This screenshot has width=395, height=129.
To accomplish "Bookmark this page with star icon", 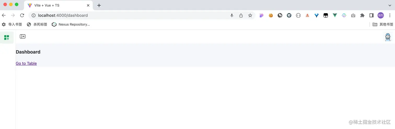I will click(250, 16).
